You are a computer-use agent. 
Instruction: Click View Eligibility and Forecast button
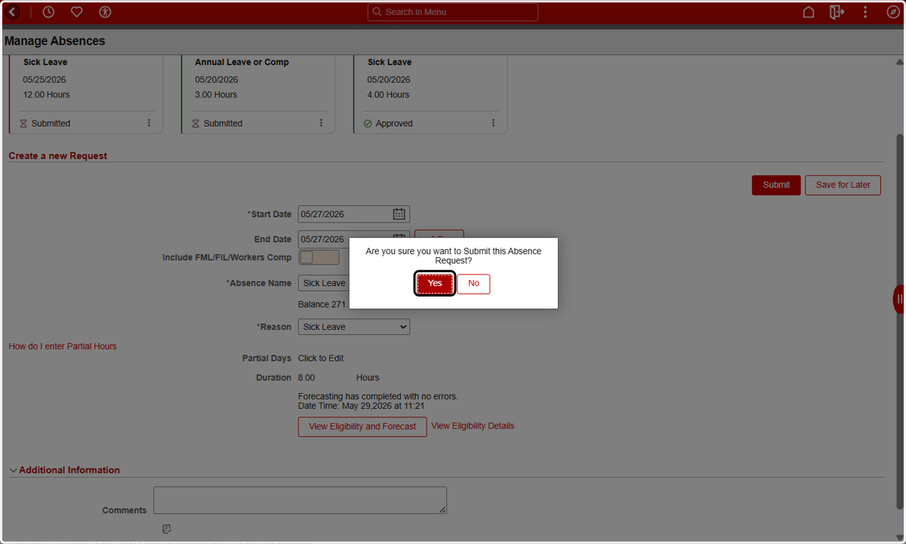point(362,426)
